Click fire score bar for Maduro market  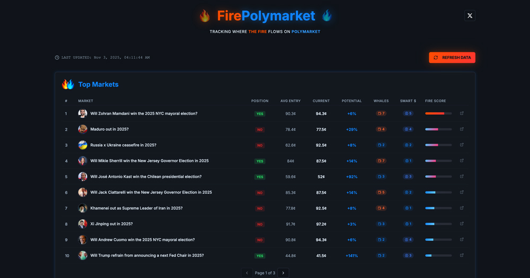[438, 129]
